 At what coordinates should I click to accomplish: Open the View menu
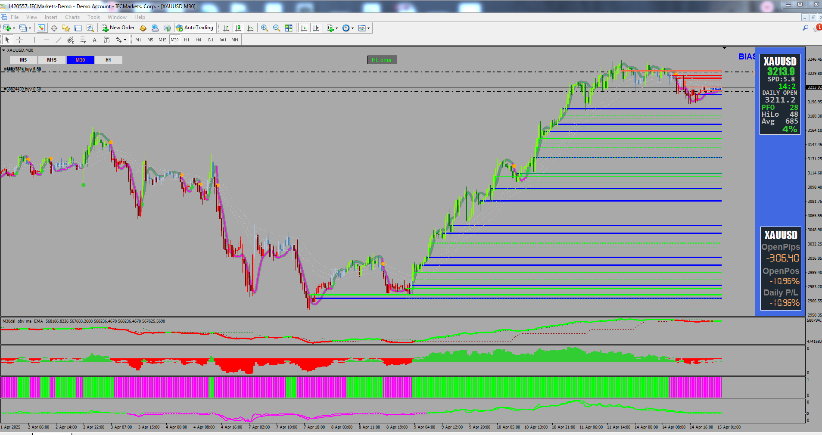(31, 17)
